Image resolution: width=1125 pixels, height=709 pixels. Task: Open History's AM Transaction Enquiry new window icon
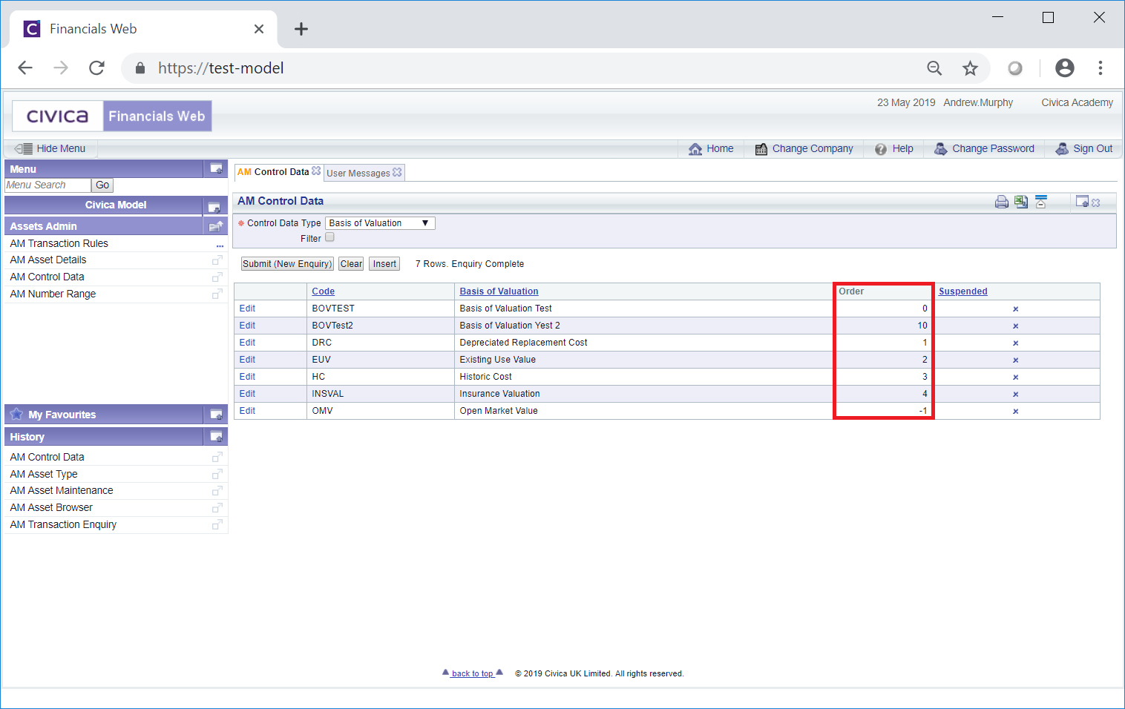click(x=217, y=525)
